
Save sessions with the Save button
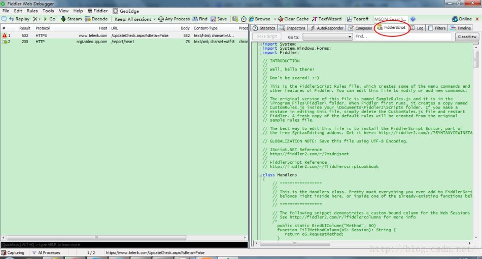coord(219,19)
